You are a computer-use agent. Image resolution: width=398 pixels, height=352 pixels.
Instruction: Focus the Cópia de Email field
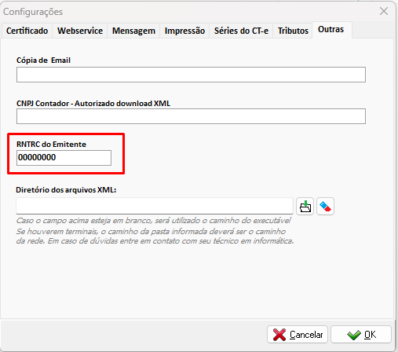191,75
